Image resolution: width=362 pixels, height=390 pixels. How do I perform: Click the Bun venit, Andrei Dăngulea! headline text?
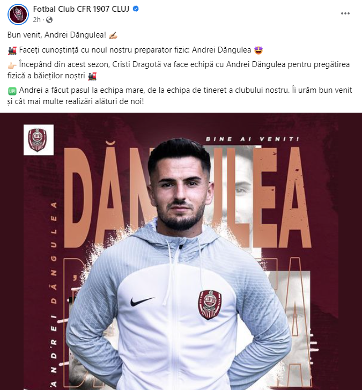click(57, 35)
